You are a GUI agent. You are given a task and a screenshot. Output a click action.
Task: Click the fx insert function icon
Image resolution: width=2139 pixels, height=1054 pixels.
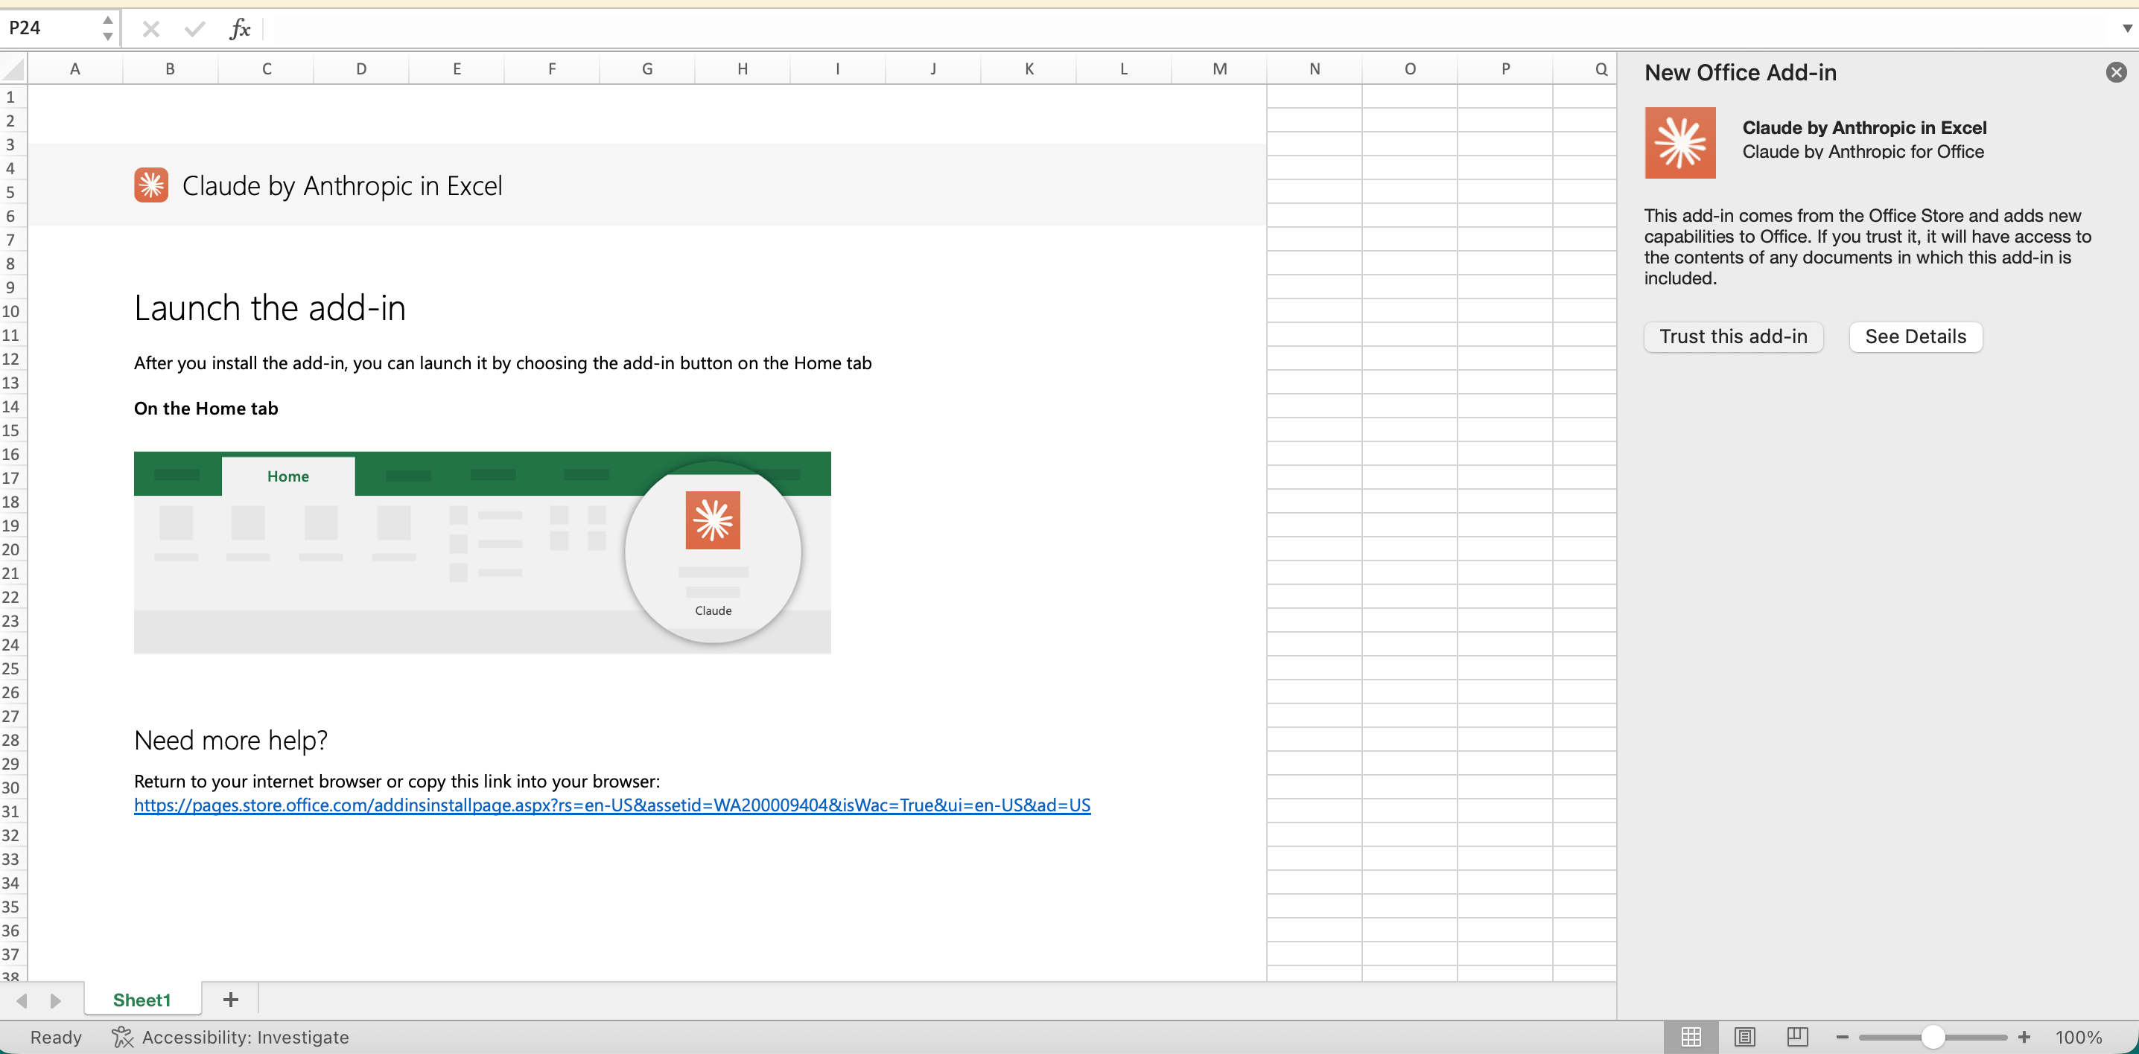pos(239,29)
